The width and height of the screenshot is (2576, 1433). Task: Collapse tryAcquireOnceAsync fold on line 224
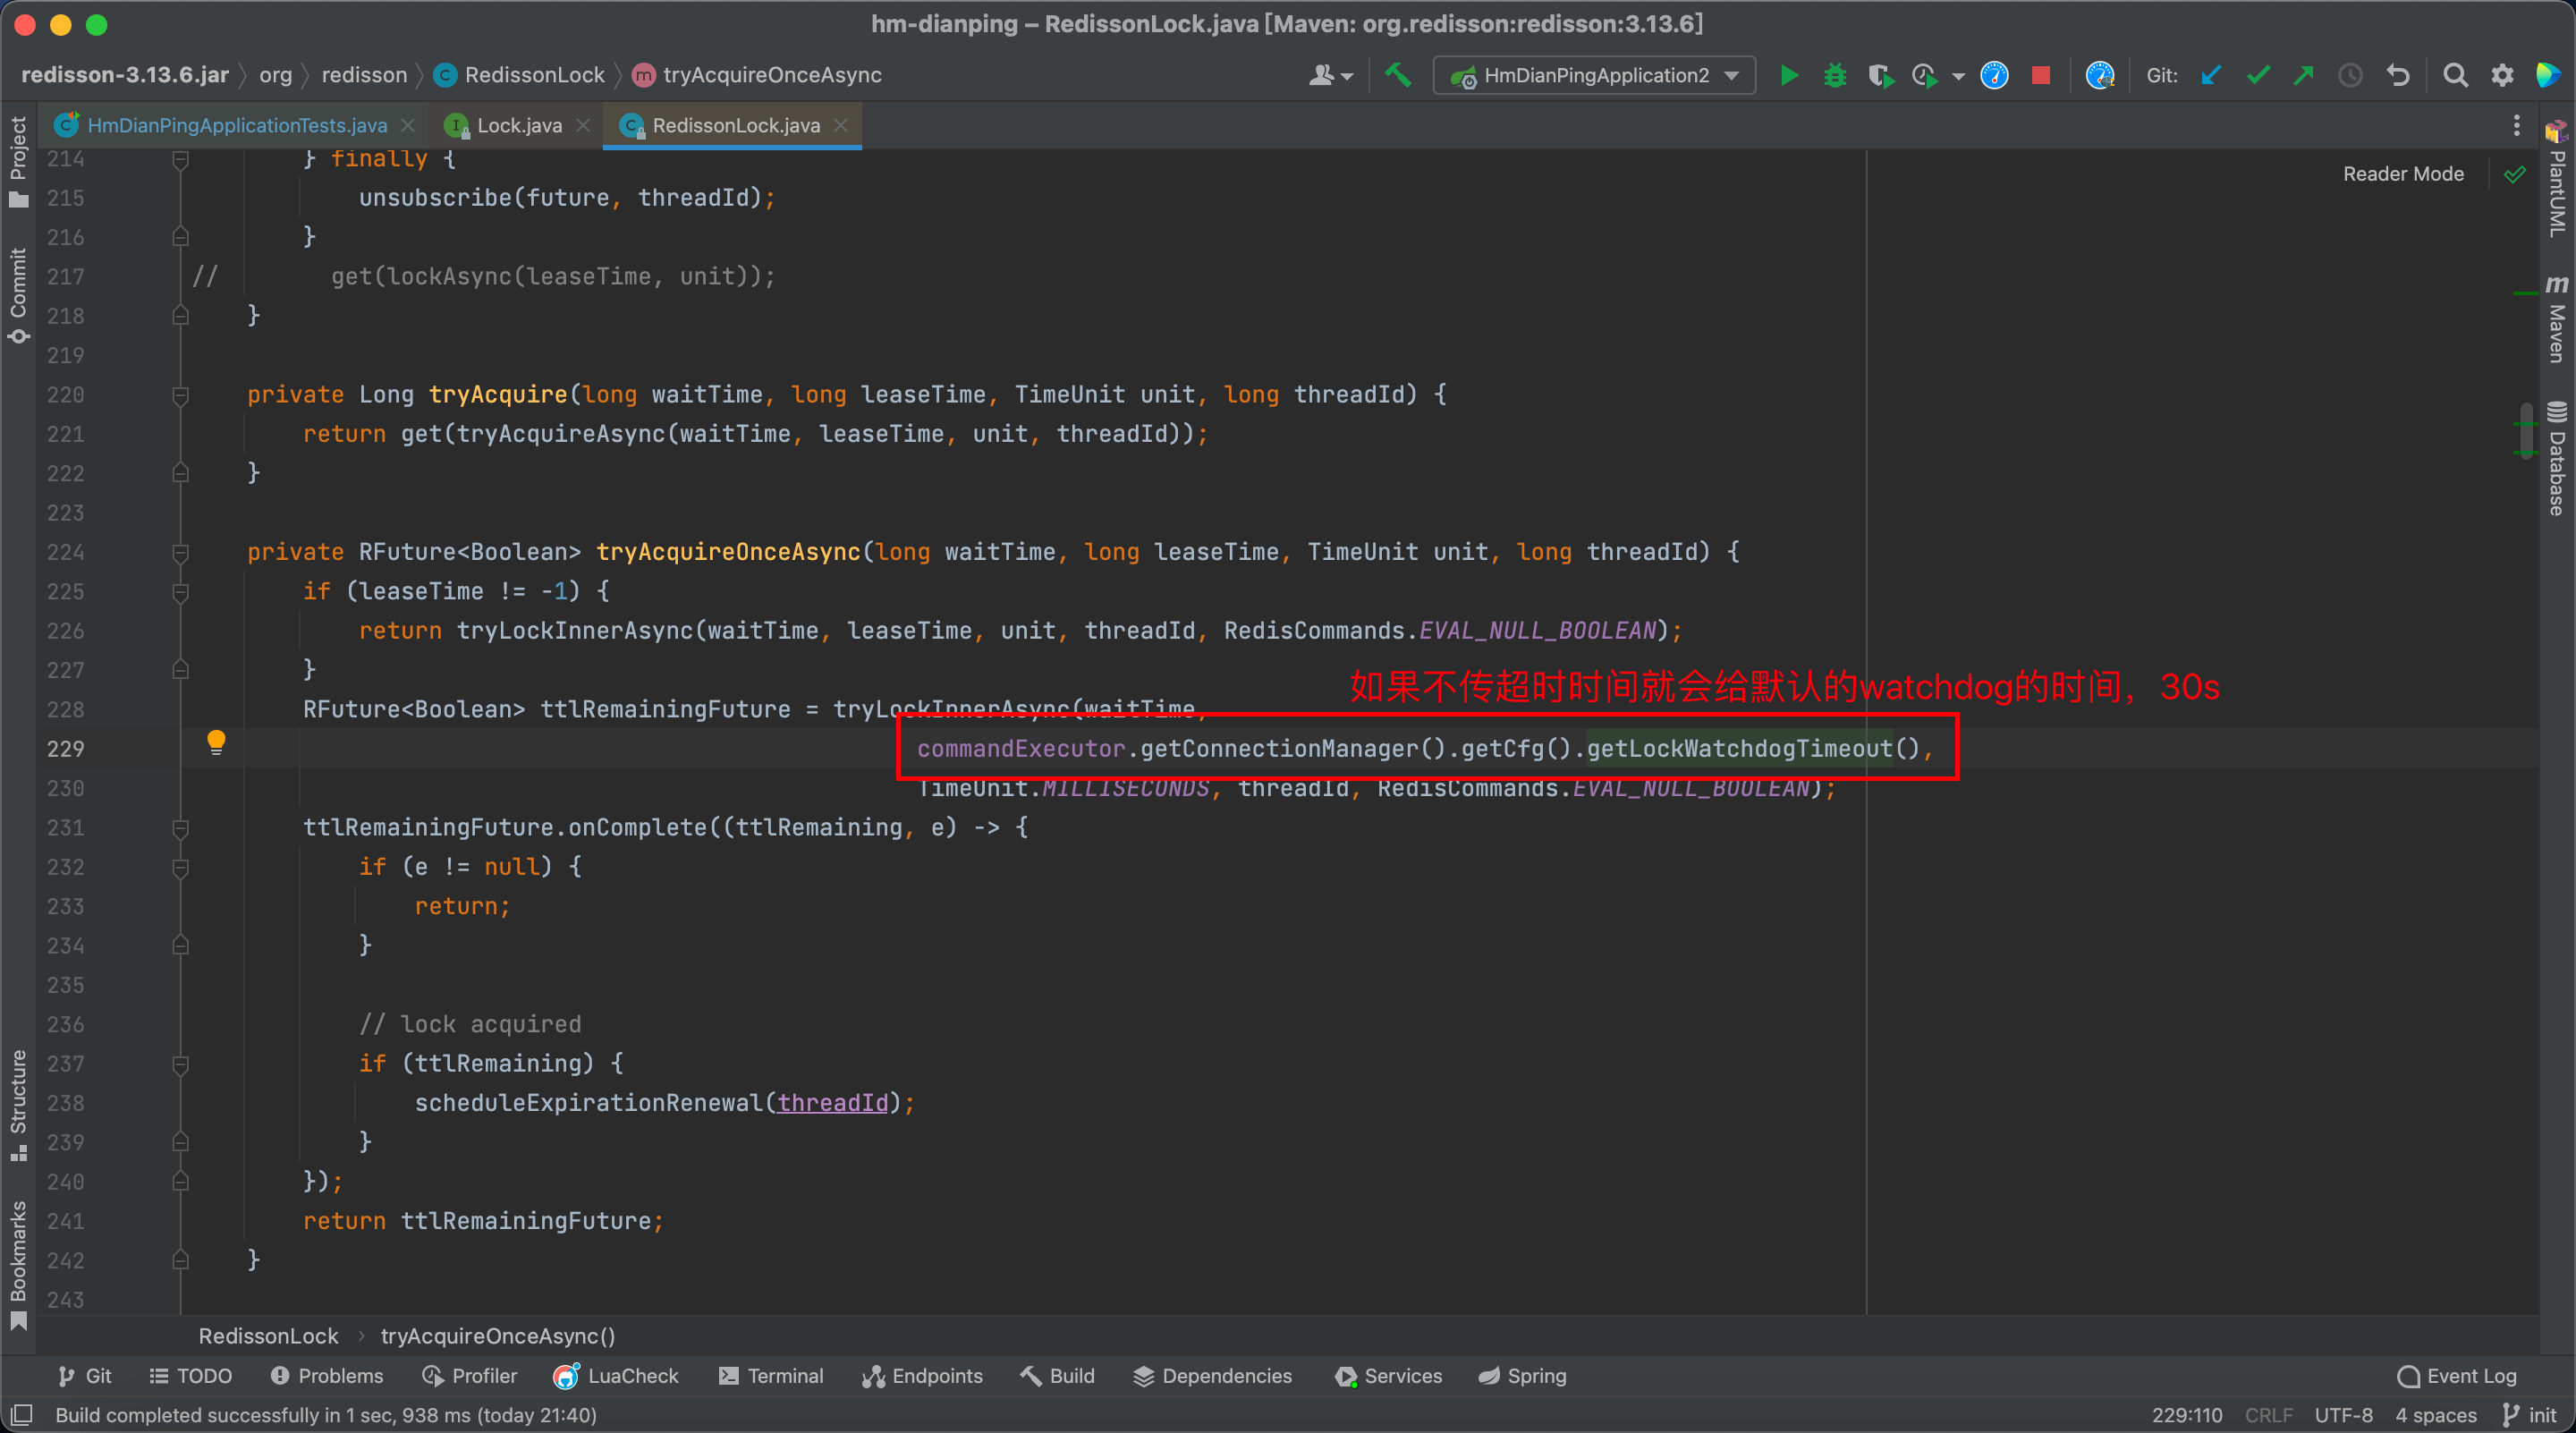[x=181, y=553]
